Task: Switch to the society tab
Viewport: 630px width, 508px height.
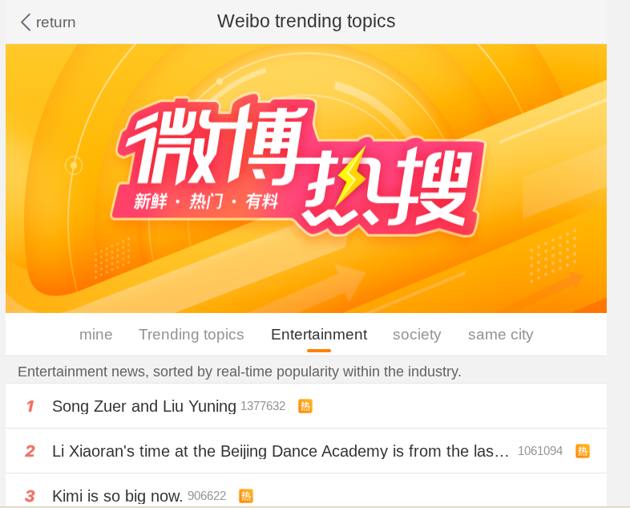Action: point(417,335)
